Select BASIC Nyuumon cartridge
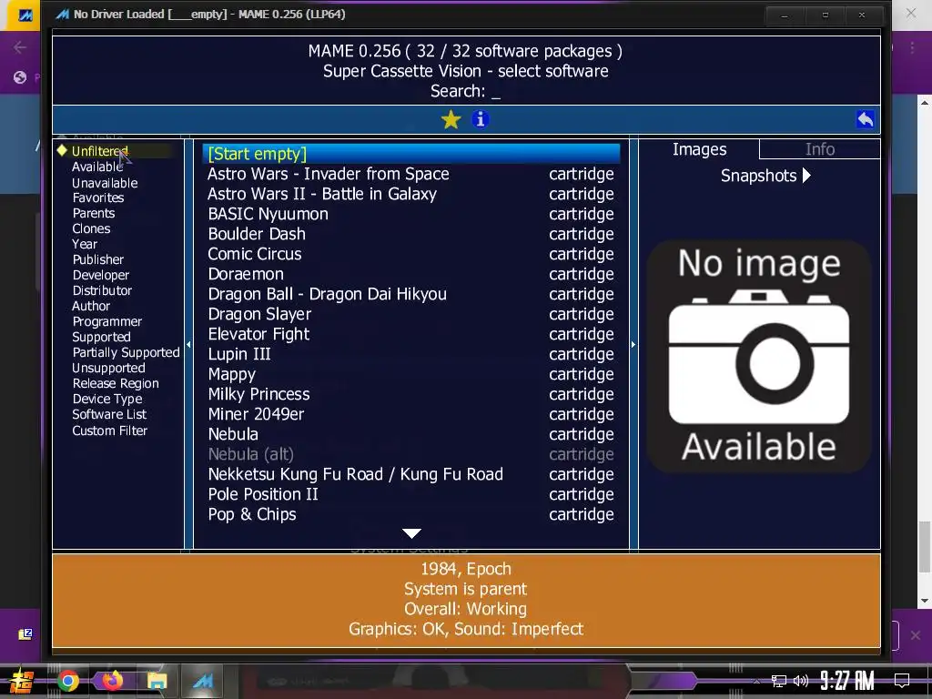 point(411,214)
